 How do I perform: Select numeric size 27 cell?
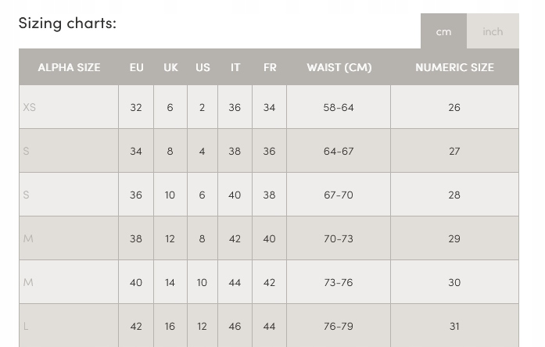coord(454,151)
